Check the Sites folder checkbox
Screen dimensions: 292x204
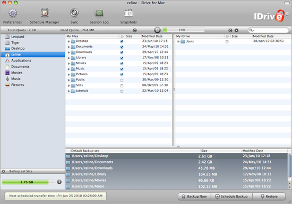tap(122, 86)
